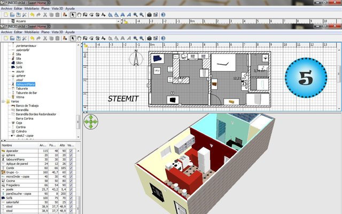Click Help question mark in front toolbar
This screenshot has height=214, width=342.
click(163, 38)
